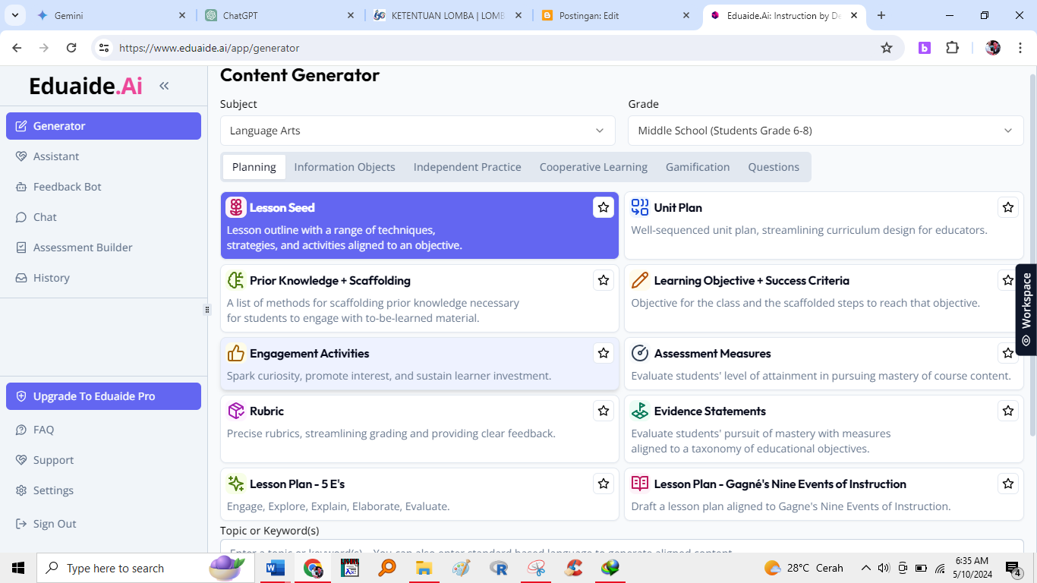
Task: Open the Grade dropdown showing Middle School
Action: tap(826, 131)
